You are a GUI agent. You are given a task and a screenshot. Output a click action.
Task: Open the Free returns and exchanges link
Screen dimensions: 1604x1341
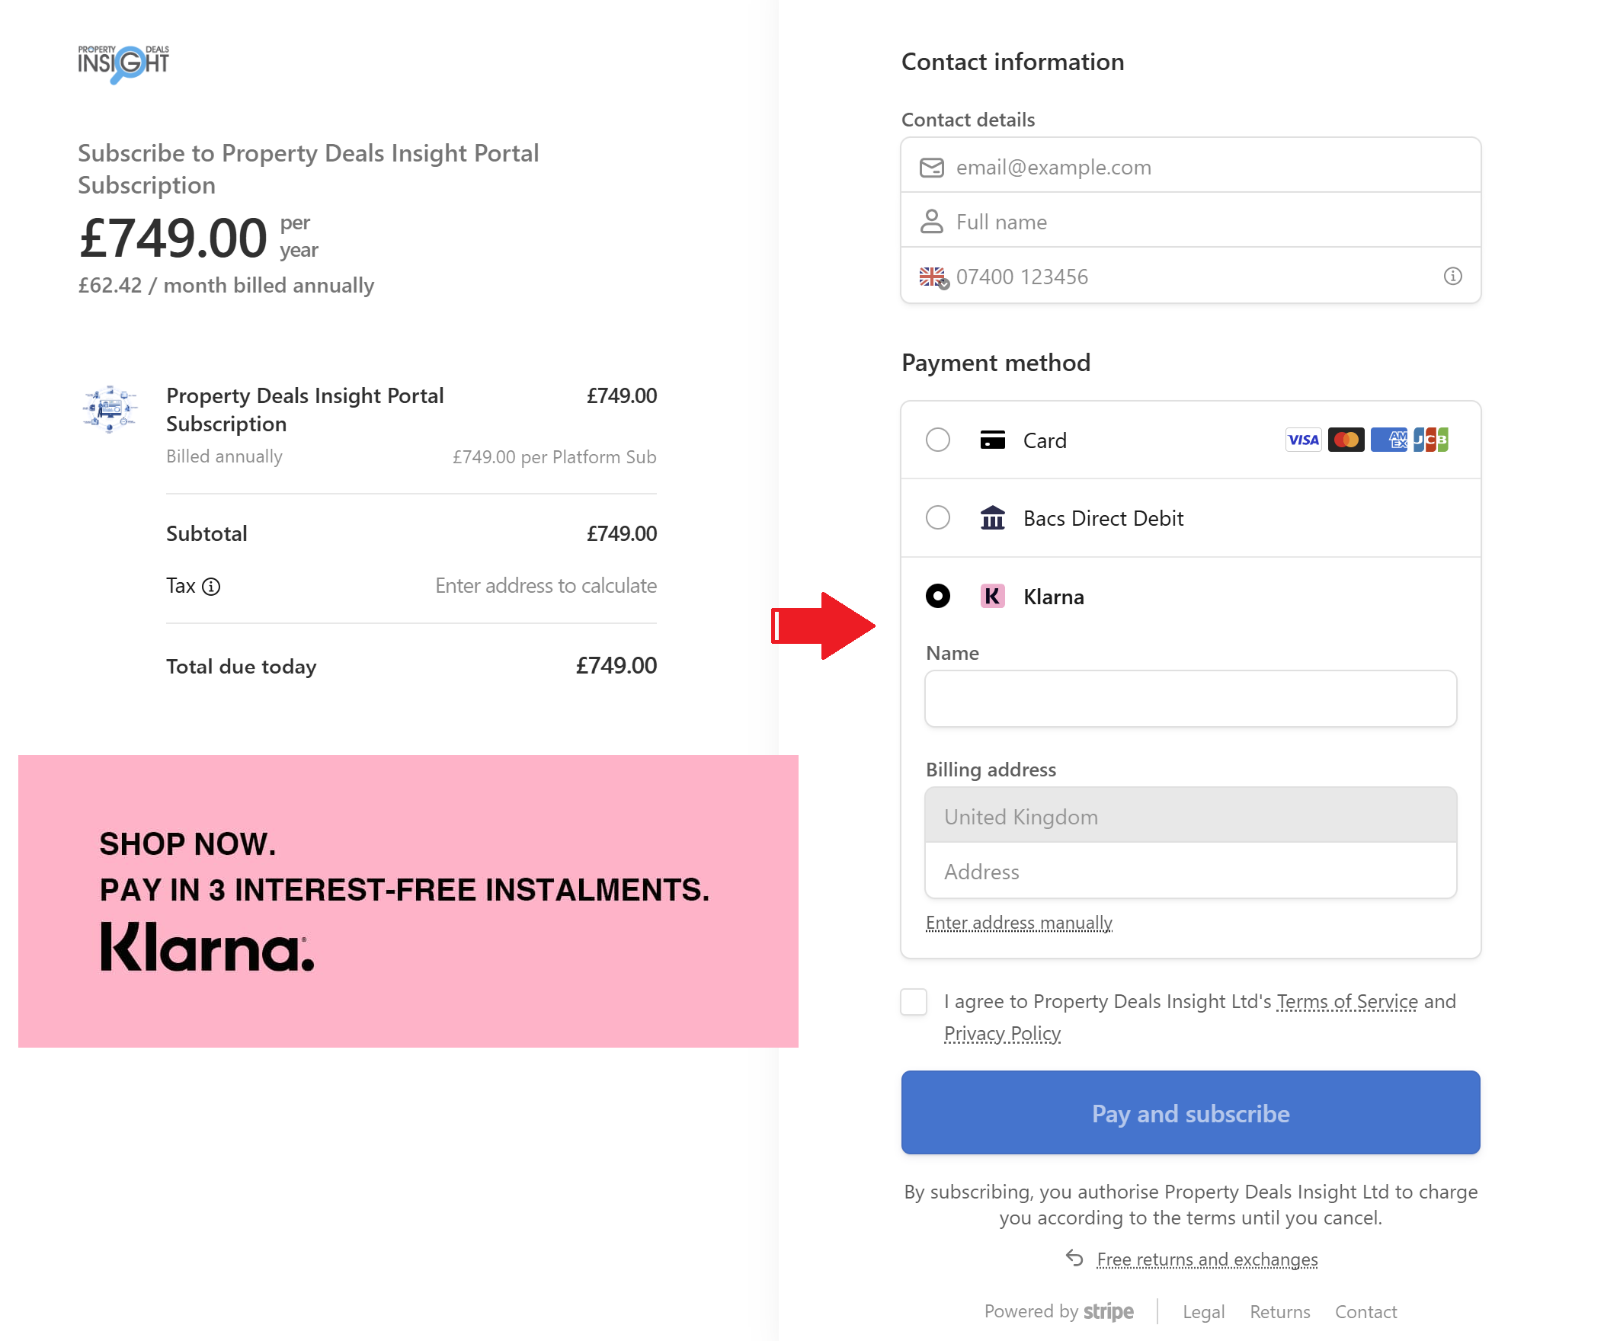click(x=1206, y=1259)
